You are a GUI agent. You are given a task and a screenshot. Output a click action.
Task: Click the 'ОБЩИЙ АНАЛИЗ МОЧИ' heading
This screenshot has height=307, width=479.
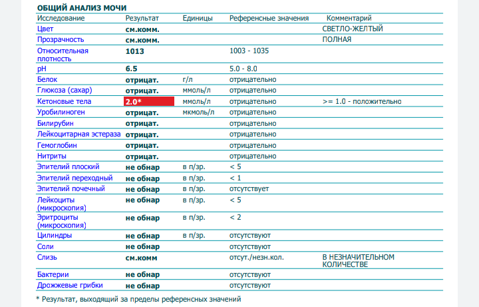pos(76,7)
